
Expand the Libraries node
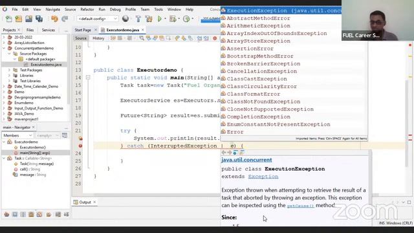pyautogui.click(x=10, y=76)
